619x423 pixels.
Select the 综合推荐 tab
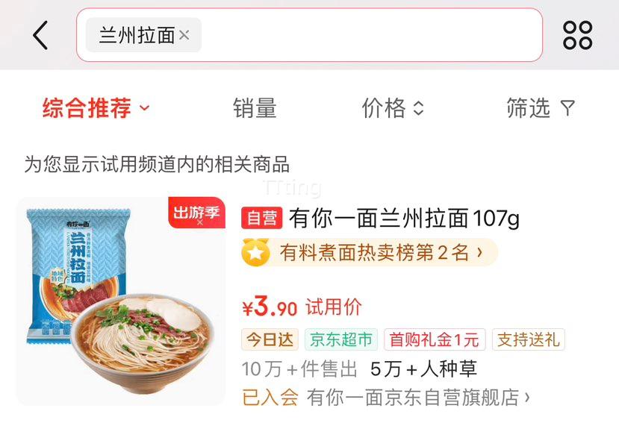87,107
